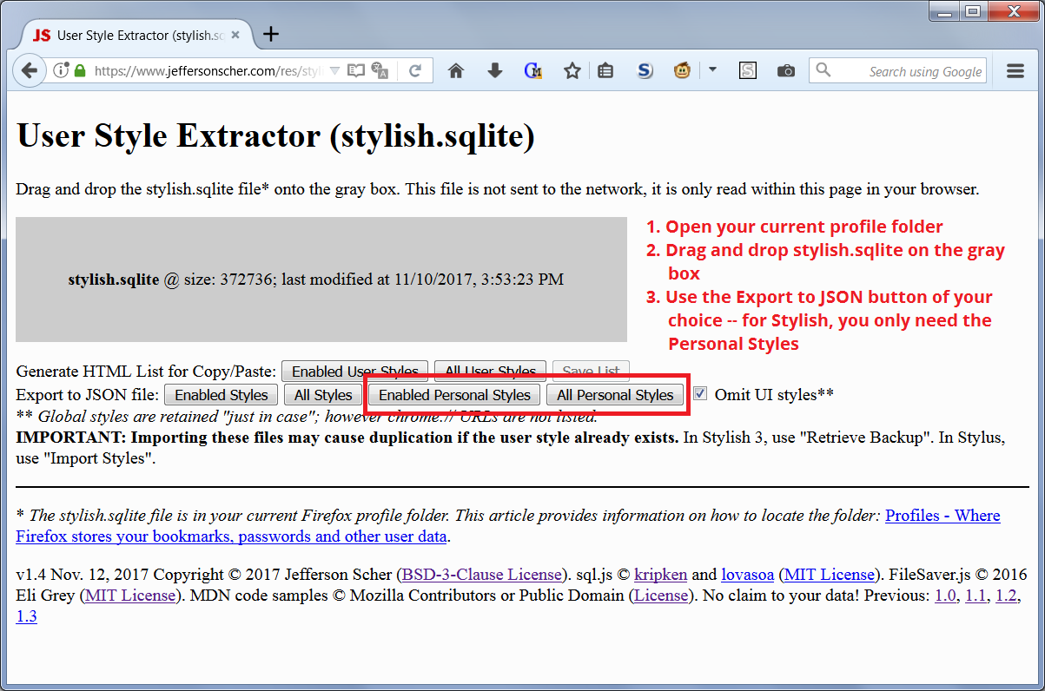Go to the home page
The height and width of the screenshot is (691, 1045).
pyautogui.click(x=456, y=71)
